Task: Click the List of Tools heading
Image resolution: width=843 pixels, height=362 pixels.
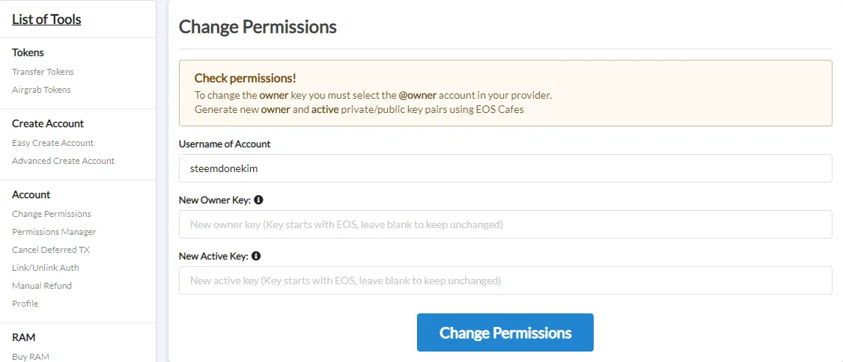Action: point(46,20)
